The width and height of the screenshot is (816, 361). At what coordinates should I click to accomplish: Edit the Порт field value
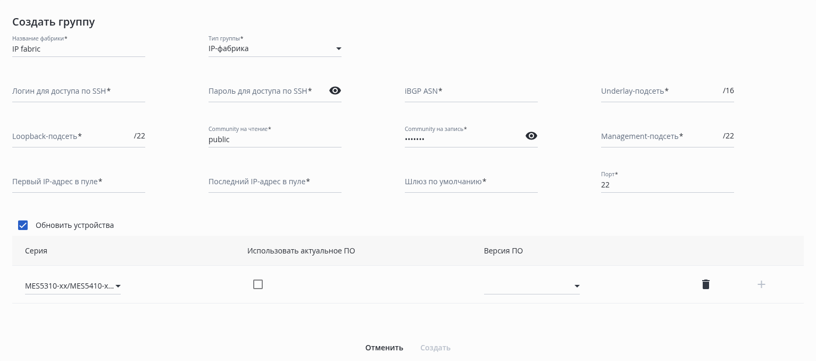(x=667, y=185)
